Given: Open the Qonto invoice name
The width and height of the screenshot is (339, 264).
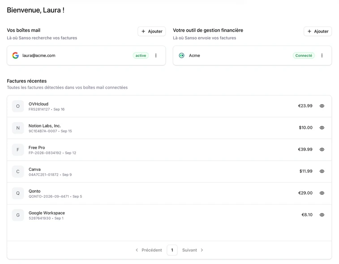Looking at the screenshot, I should [34, 191].
